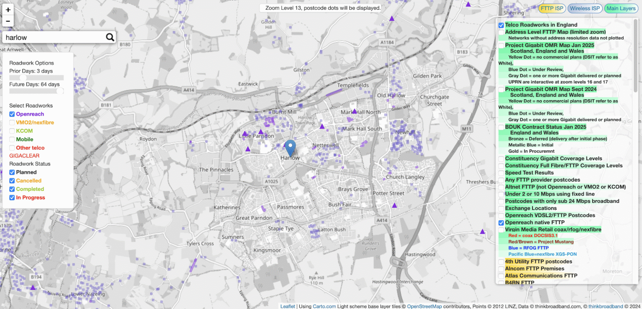Image resolution: width=642 pixels, height=309 pixels.
Task: Uncheck the Openreach roadworks filter
Action: pos(12,114)
